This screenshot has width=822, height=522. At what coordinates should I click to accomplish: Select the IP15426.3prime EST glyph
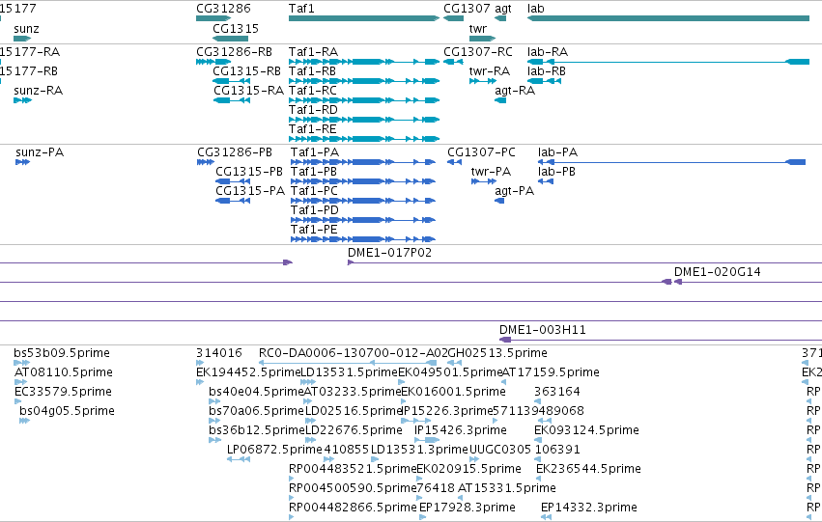tap(427, 440)
